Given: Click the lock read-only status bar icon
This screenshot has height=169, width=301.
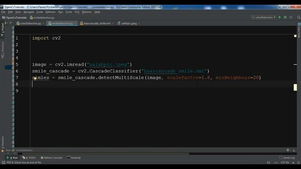Looking at the screenshot, I should (x=293, y=162).
